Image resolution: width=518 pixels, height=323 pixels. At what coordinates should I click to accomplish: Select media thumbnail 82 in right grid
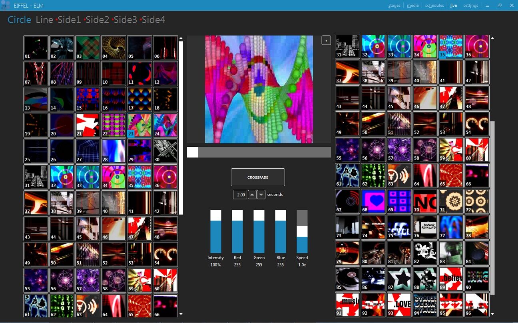click(x=425, y=253)
